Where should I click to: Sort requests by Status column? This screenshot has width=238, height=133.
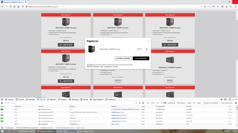tap(7, 106)
